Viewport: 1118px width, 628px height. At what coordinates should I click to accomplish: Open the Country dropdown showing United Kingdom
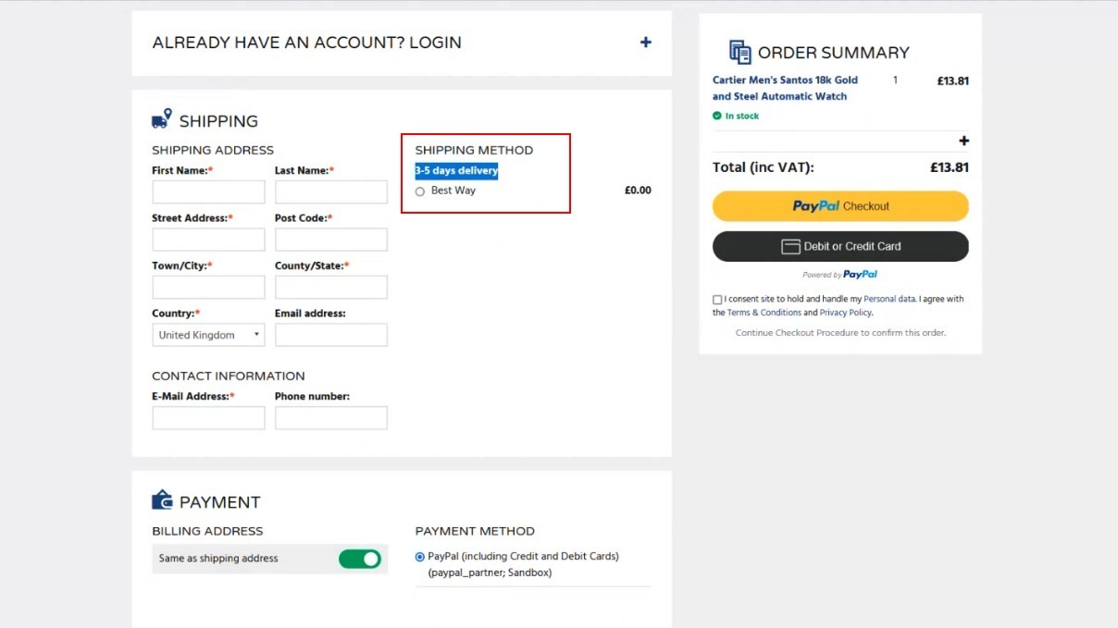[x=208, y=335]
